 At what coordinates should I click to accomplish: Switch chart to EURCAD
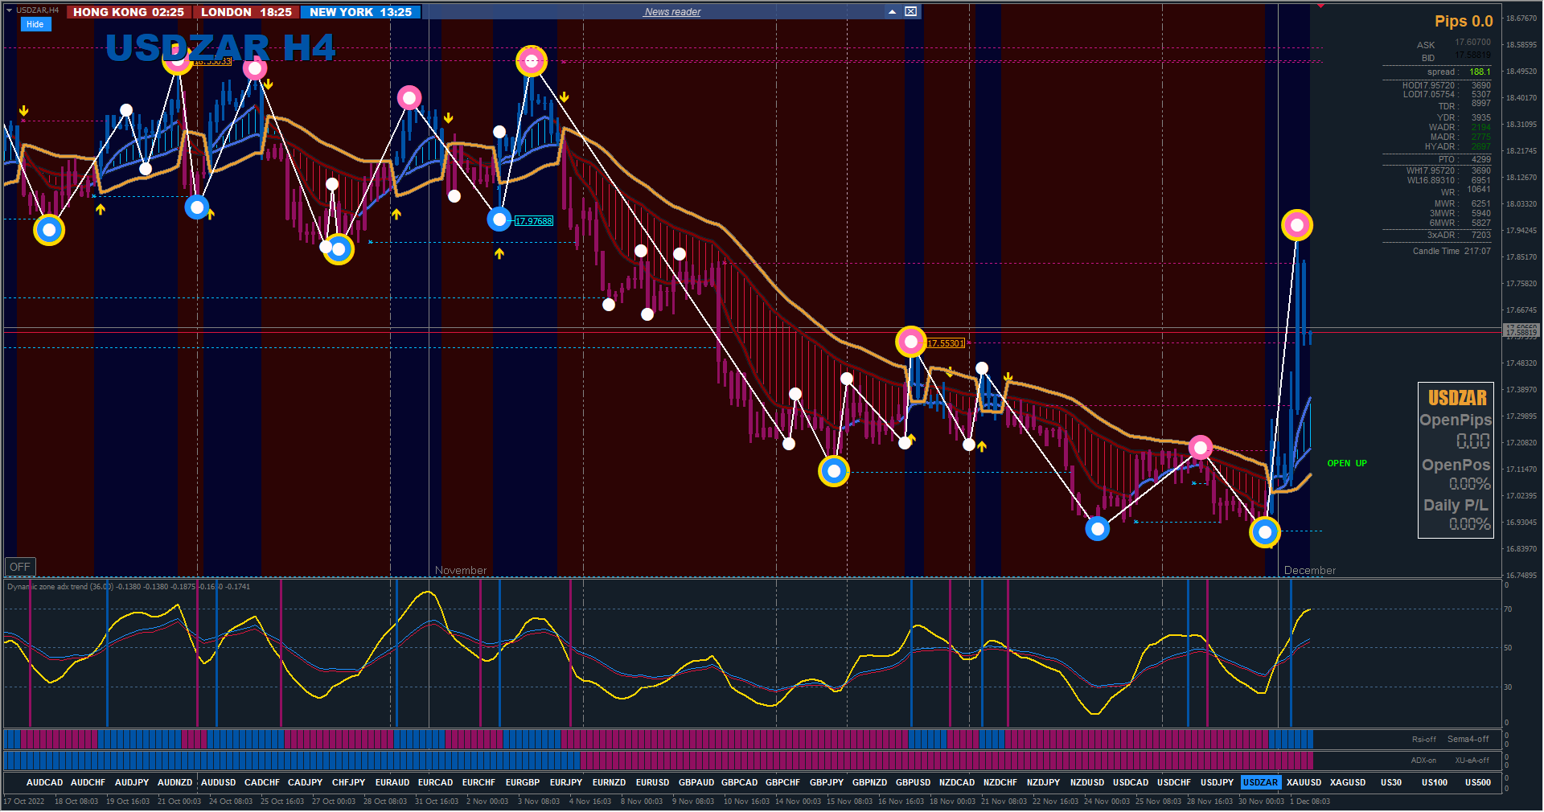pos(435,782)
